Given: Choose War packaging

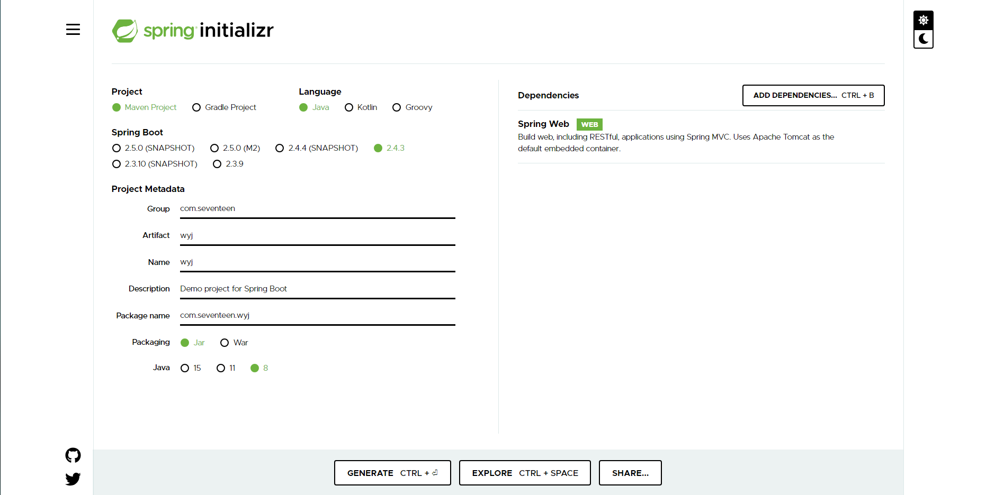Looking at the screenshot, I should pyautogui.click(x=234, y=343).
